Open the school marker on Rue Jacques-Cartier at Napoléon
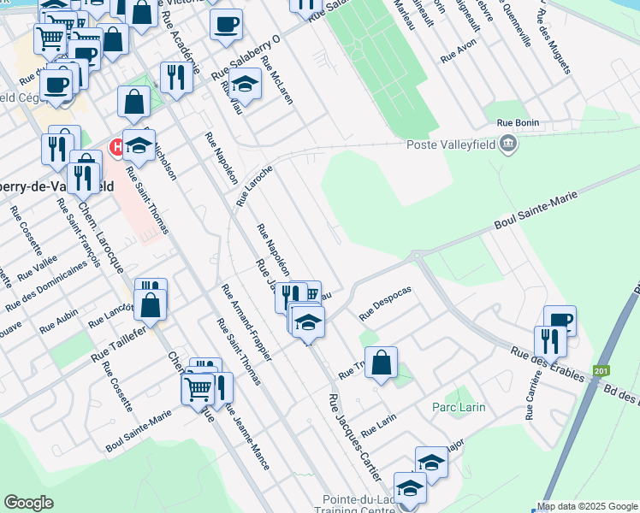Screen dimensions: 640x513 coord(309,323)
